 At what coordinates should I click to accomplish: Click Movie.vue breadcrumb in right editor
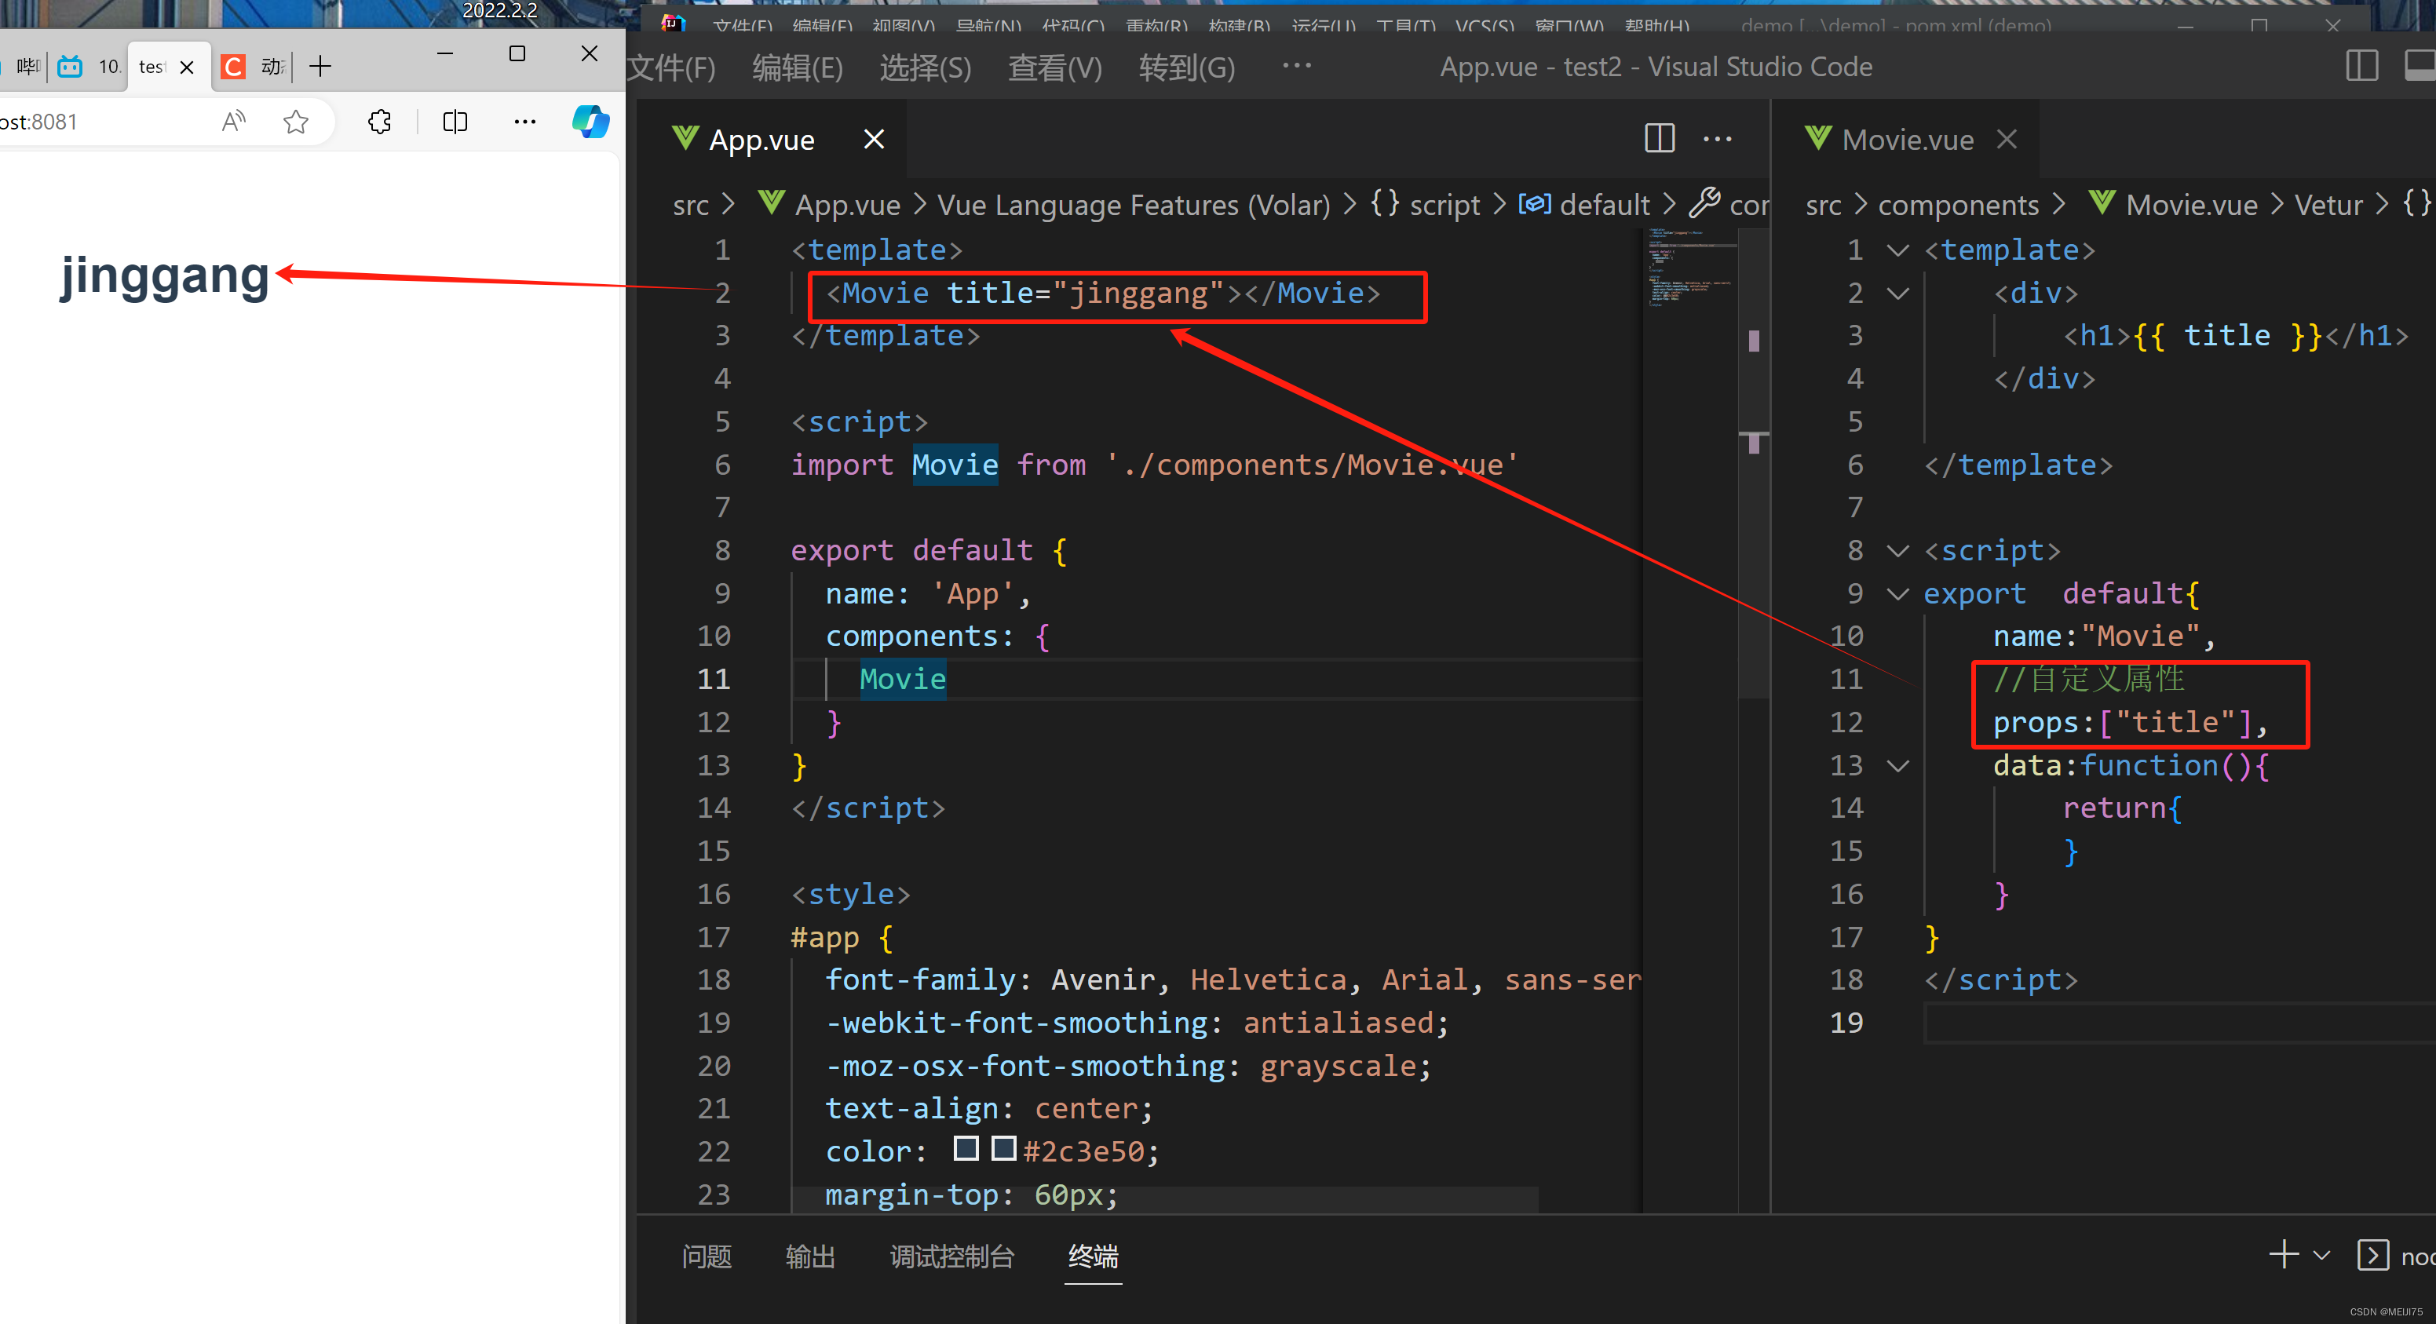(x=2173, y=204)
